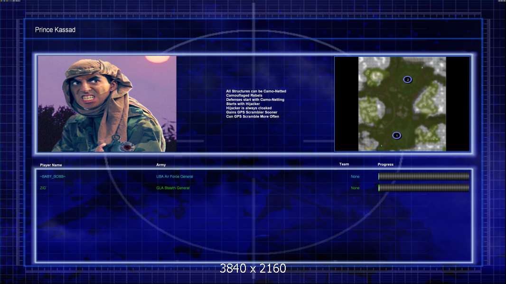The width and height of the screenshot is (506, 284).
Task: Click player name ~BABY_BOSS~
Action: tap(53, 177)
